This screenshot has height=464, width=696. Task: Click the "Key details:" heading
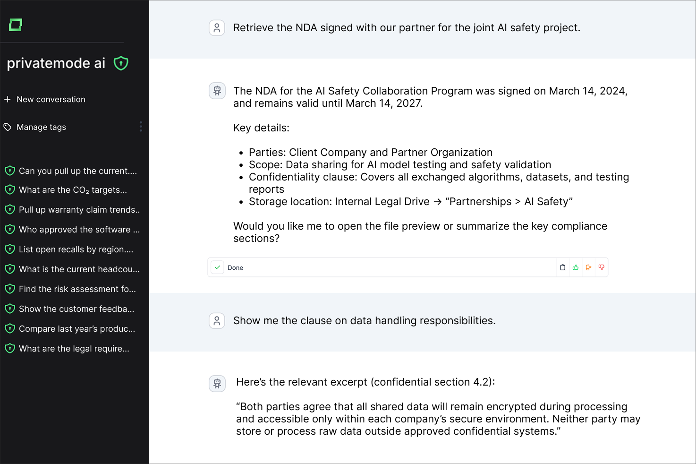click(261, 128)
